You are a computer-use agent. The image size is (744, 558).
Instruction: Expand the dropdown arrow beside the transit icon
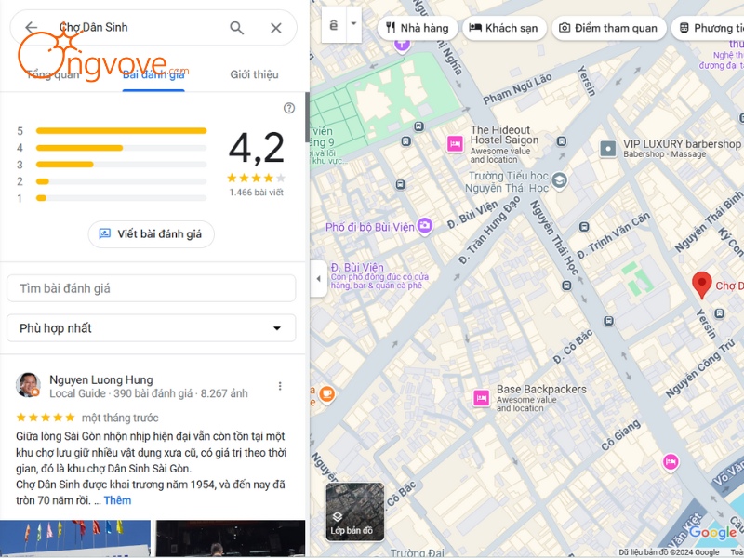click(354, 24)
